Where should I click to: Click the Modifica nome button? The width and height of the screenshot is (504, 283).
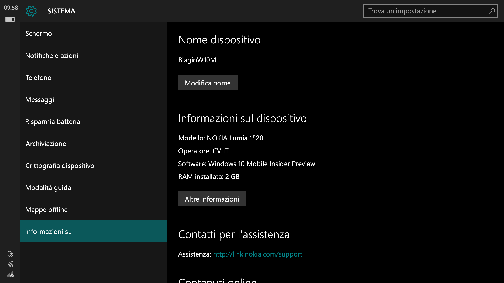(x=208, y=83)
